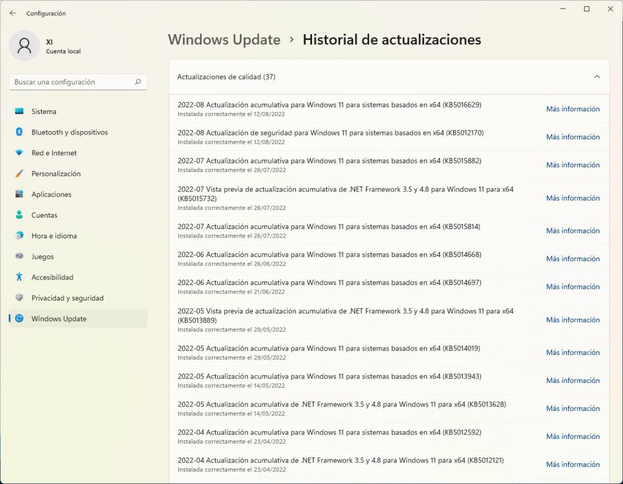Click the Sistema icon in sidebar
Viewport: 623px width, 484px height.
[19, 111]
